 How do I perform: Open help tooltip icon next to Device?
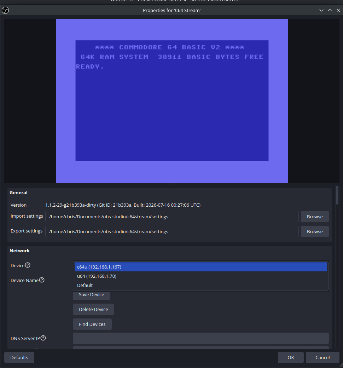click(28, 265)
